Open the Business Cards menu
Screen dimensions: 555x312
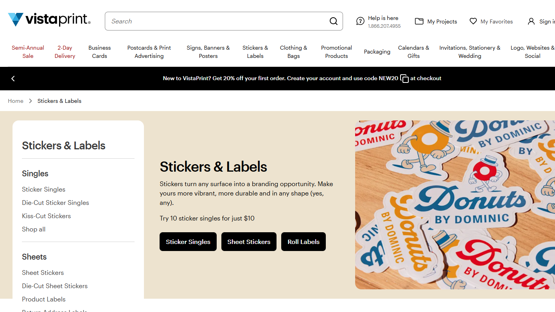point(99,52)
